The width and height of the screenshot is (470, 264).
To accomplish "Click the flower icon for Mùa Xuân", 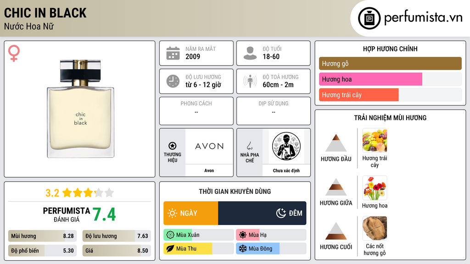I will (170, 235).
